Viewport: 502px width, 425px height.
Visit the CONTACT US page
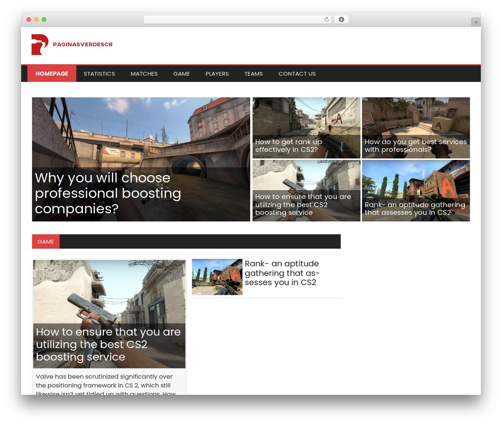(x=297, y=74)
